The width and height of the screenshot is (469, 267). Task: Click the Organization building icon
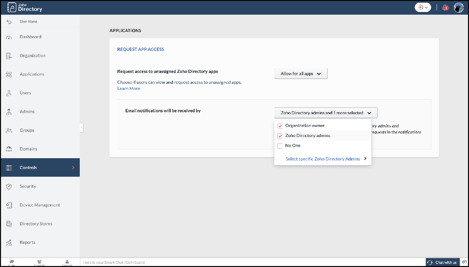pyautogui.click(x=9, y=56)
